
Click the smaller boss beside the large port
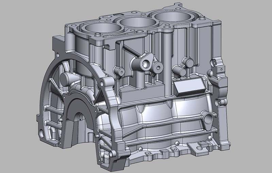pyautogui.click(x=158, y=68)
